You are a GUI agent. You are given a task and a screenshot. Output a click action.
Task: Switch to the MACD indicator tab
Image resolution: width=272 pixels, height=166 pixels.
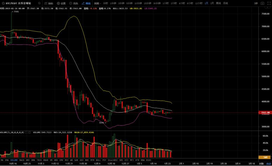point(22,160)
